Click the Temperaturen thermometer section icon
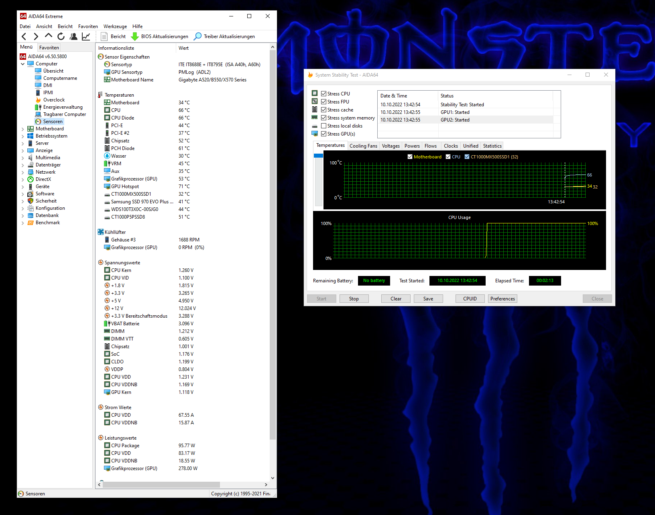The width and height of the screenshot is (655, 515). pos(100,95)
